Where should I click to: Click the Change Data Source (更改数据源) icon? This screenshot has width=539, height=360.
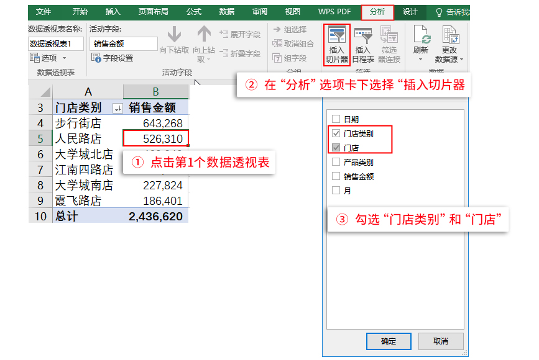[x=449, y=35]
